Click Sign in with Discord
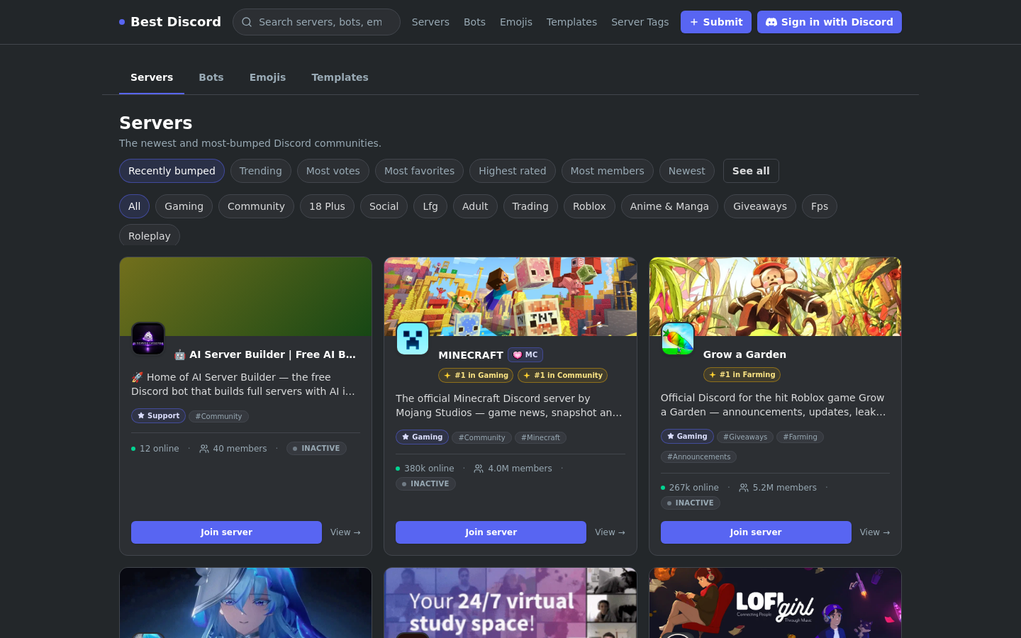This screenshot has height=638, width=1021. point(830,22)
